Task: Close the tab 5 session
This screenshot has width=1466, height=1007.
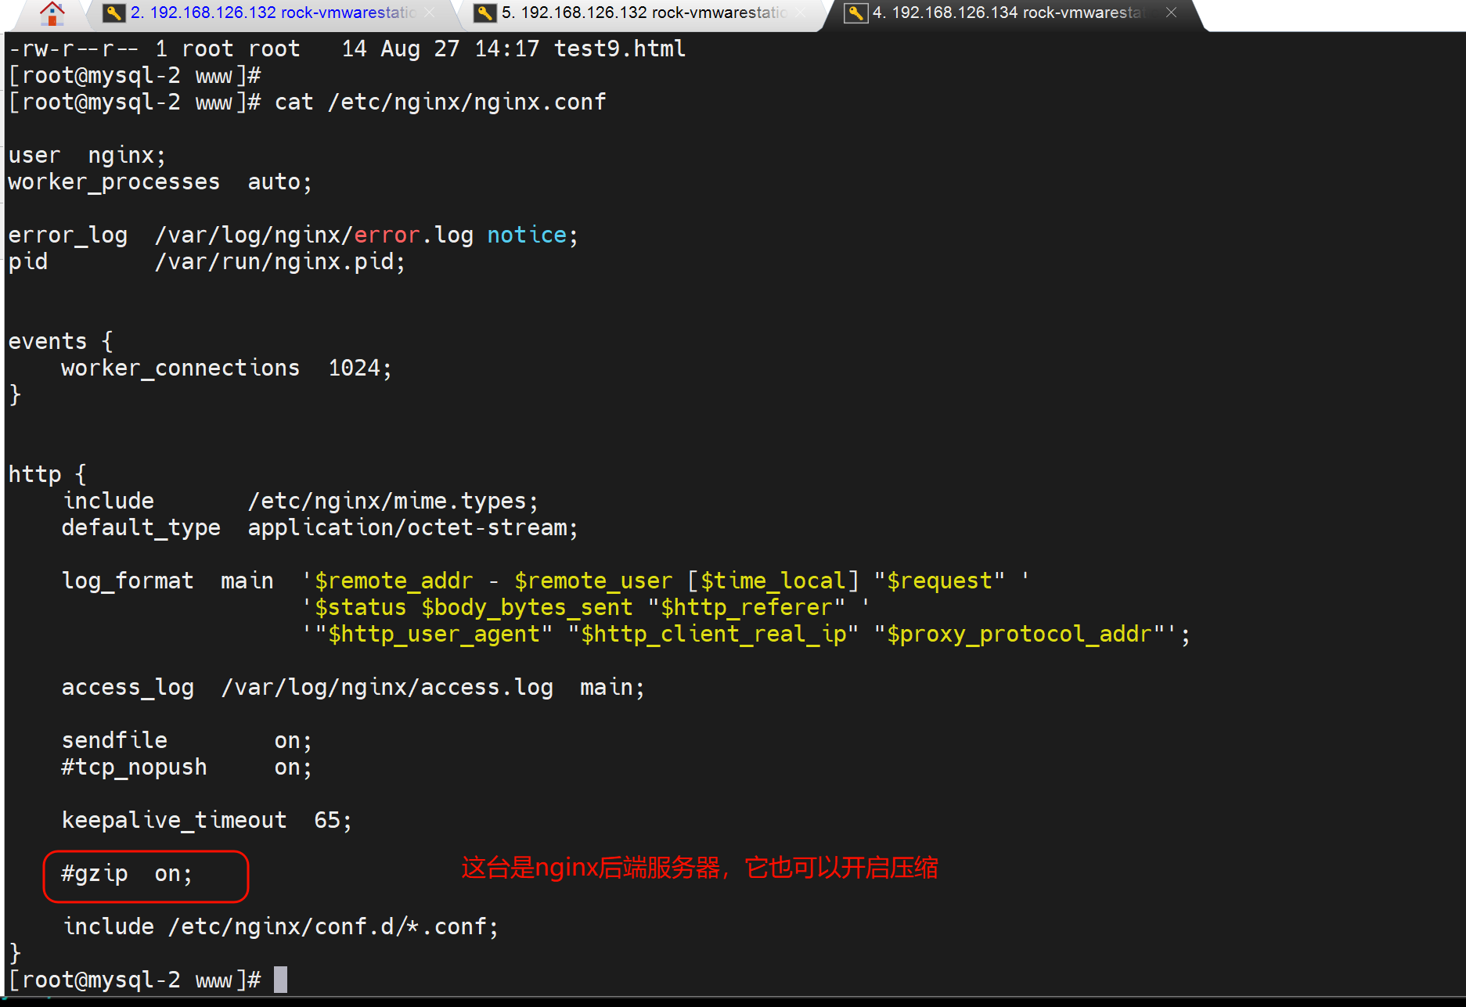Action: pyautogui.click(x=800, y=13)
